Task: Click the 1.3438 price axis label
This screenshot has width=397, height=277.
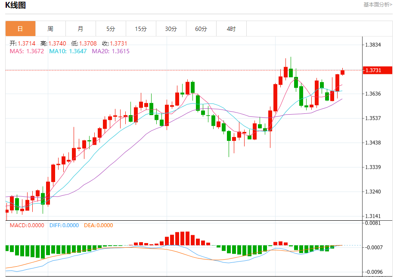Action: coord(373,143)
